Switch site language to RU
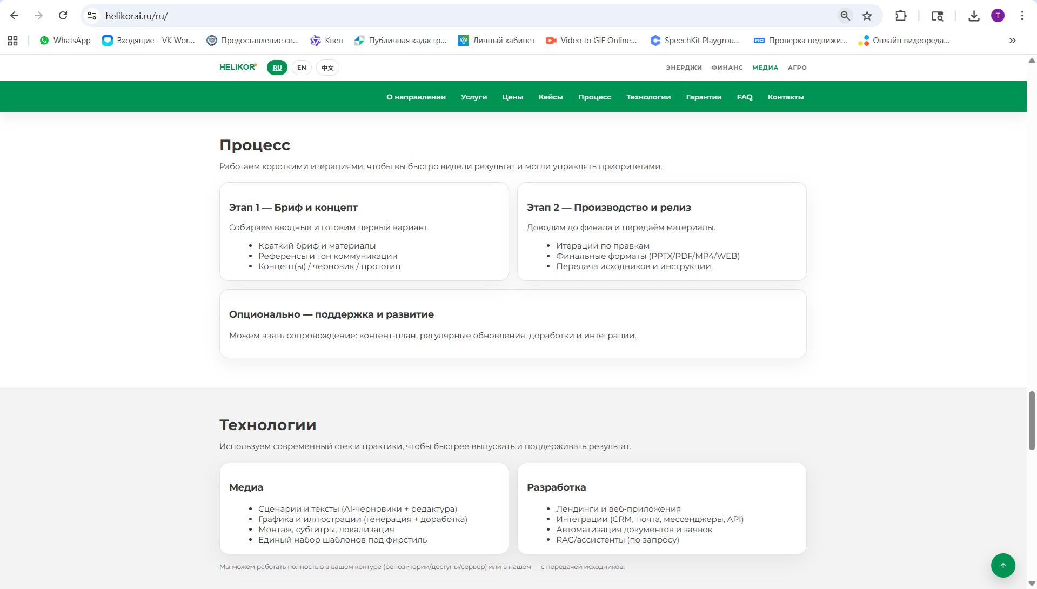Image resolution: width=1037 pixels, height=589 pixels. pyautogui.click(x=277, y=68)
